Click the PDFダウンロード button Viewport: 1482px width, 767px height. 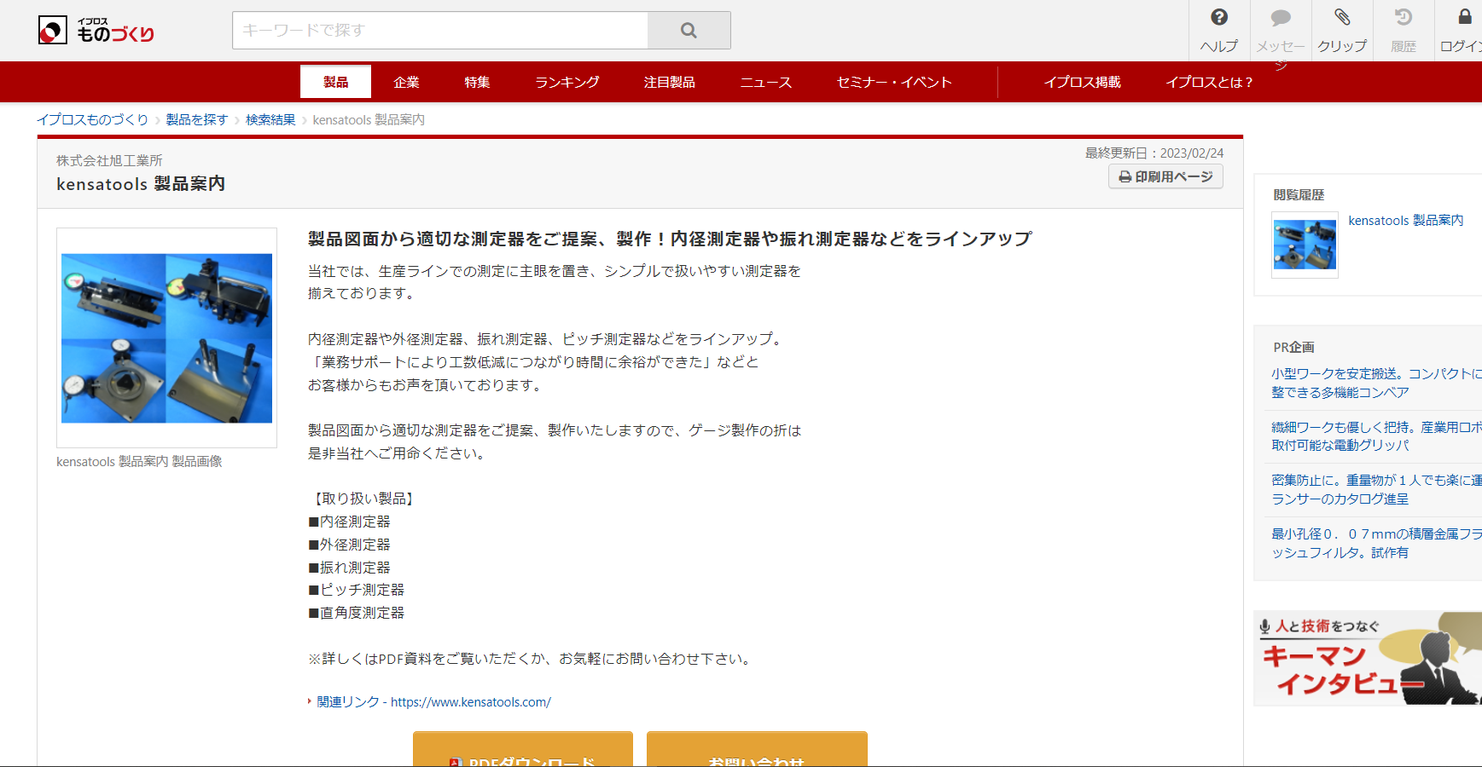click(523, 749)
